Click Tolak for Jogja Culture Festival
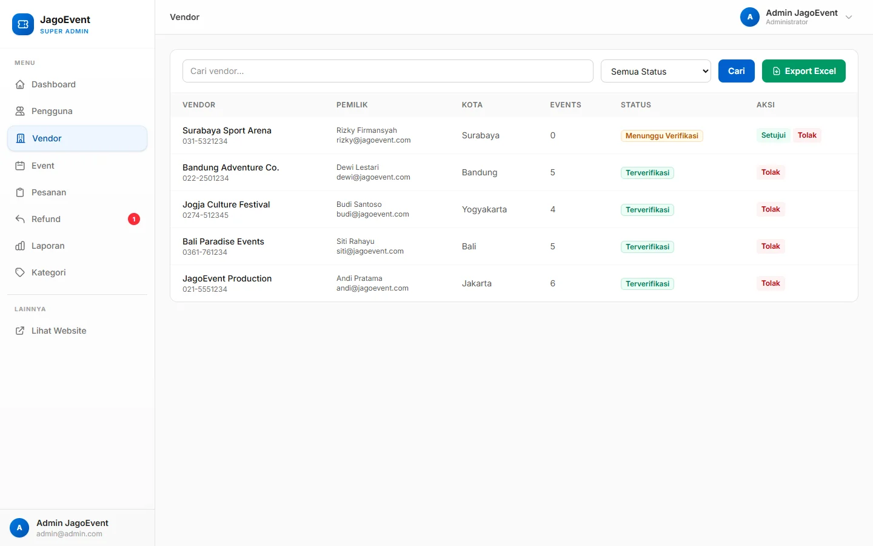Image resolution: width=873 pixels, height=546 pixels. point(771,209)
